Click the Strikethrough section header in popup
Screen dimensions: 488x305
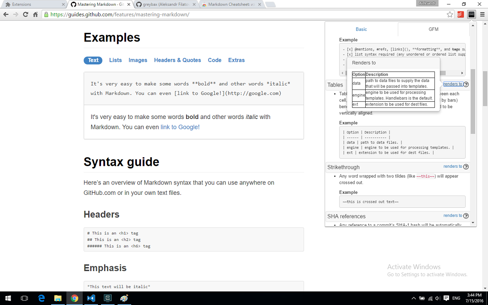398,167
